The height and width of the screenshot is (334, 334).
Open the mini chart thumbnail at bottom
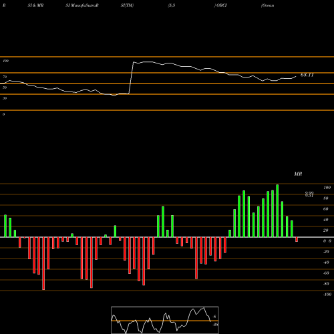click(x=165, y=320)
